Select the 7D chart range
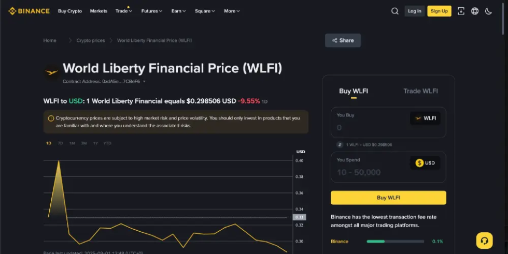The image size is (508, 254). [x=60, y=143]
